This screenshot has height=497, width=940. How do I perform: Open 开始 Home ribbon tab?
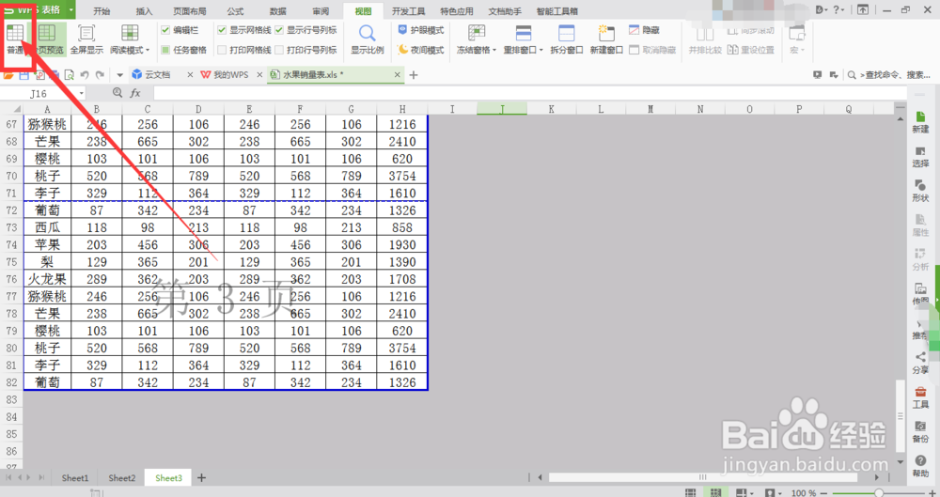pos(102,11)
